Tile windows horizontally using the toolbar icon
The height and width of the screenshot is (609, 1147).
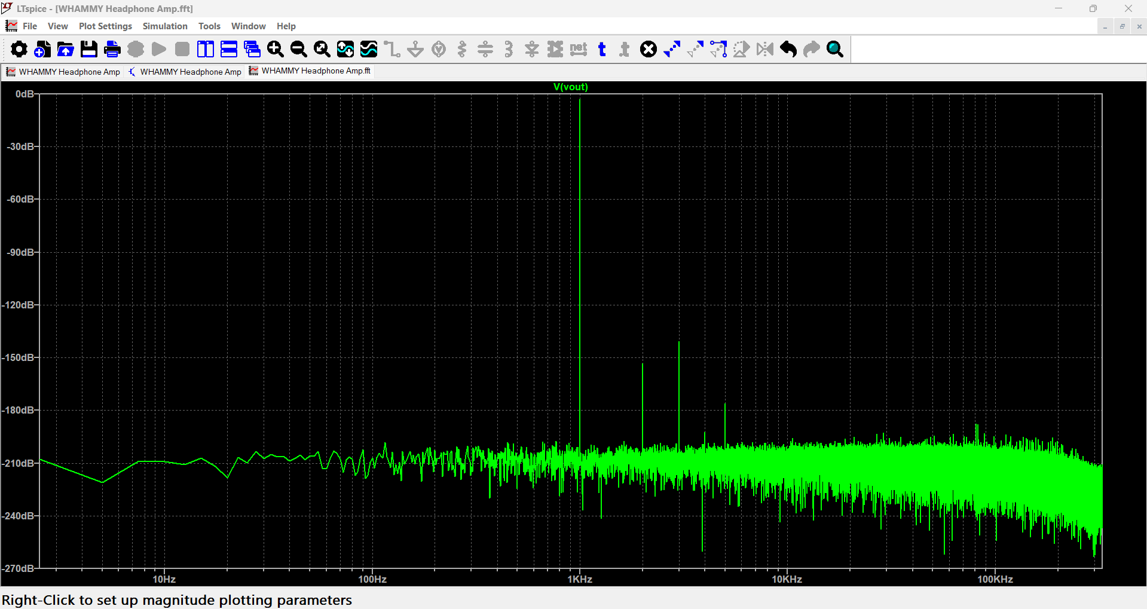229,49
